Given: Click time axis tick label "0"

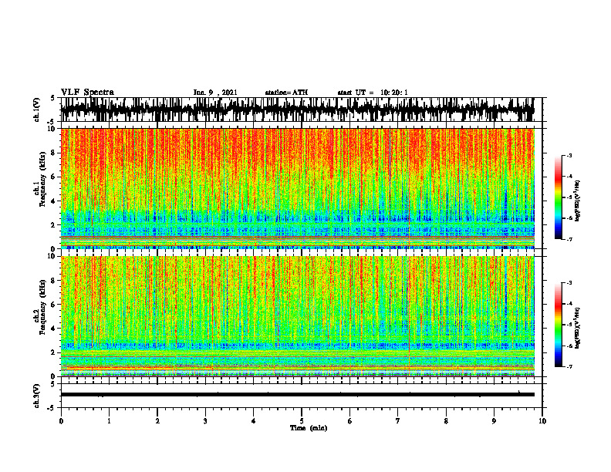Looking at the screenshot, I should coord(61,421).
